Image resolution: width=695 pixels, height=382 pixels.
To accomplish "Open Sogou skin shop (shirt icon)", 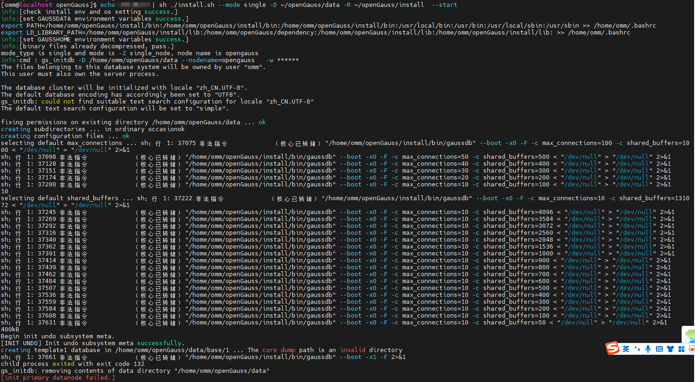I will [x=670, y=349].
